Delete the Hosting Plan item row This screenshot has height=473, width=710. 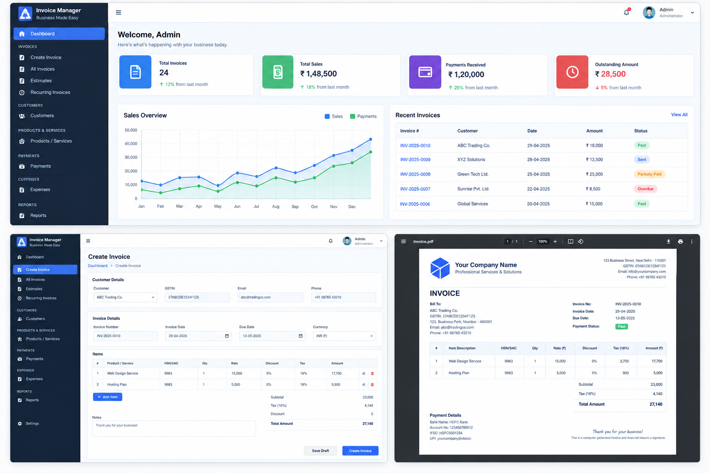tap(372, 384)
